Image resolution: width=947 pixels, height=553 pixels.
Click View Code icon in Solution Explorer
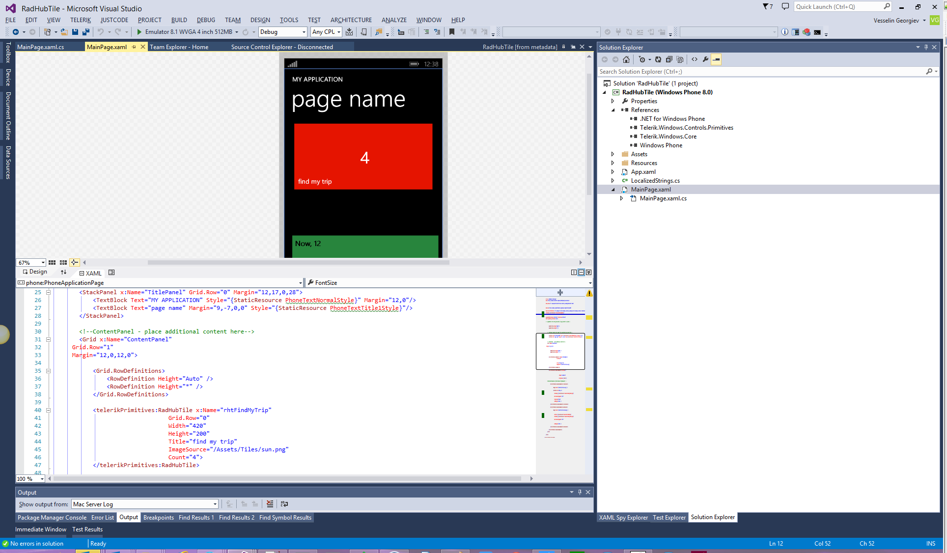[695, 59]
